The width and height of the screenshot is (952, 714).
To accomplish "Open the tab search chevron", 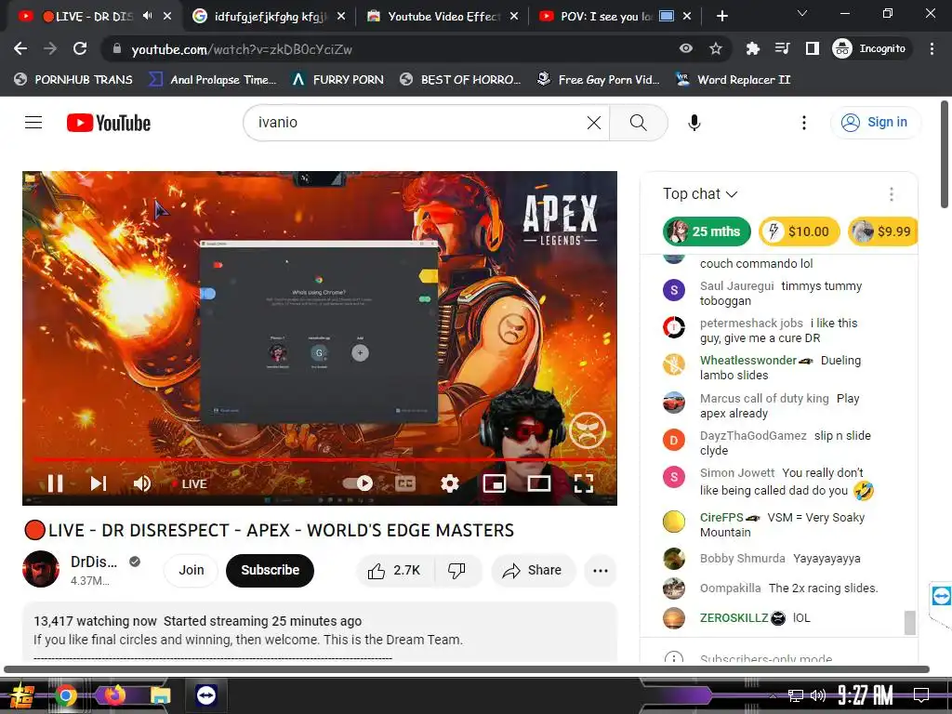I will (802, 13).
